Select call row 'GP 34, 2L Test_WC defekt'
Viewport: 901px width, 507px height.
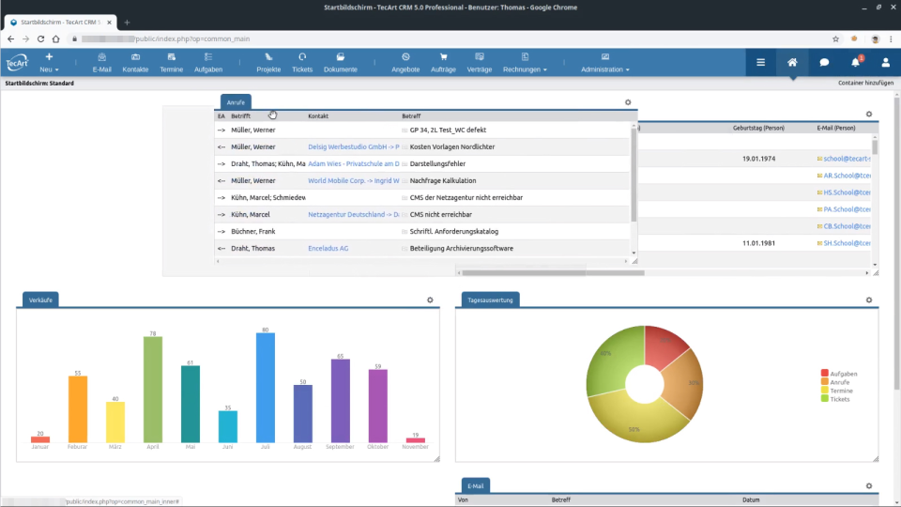click(x=422, y=130)
